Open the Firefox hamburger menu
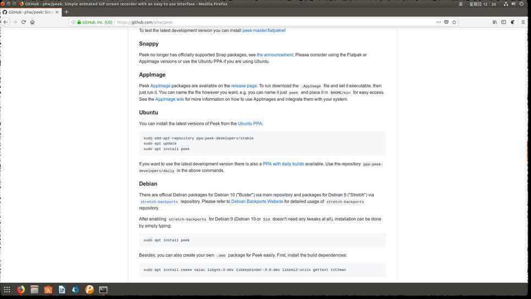Screen dimensions: 531x299 pos(523,22)
